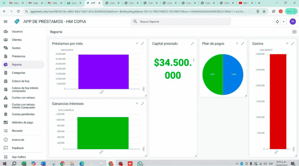Viewport: 299px width, 166px height.
Task: Open Cuotas pendientes view
Action: (x=23, y=114)
